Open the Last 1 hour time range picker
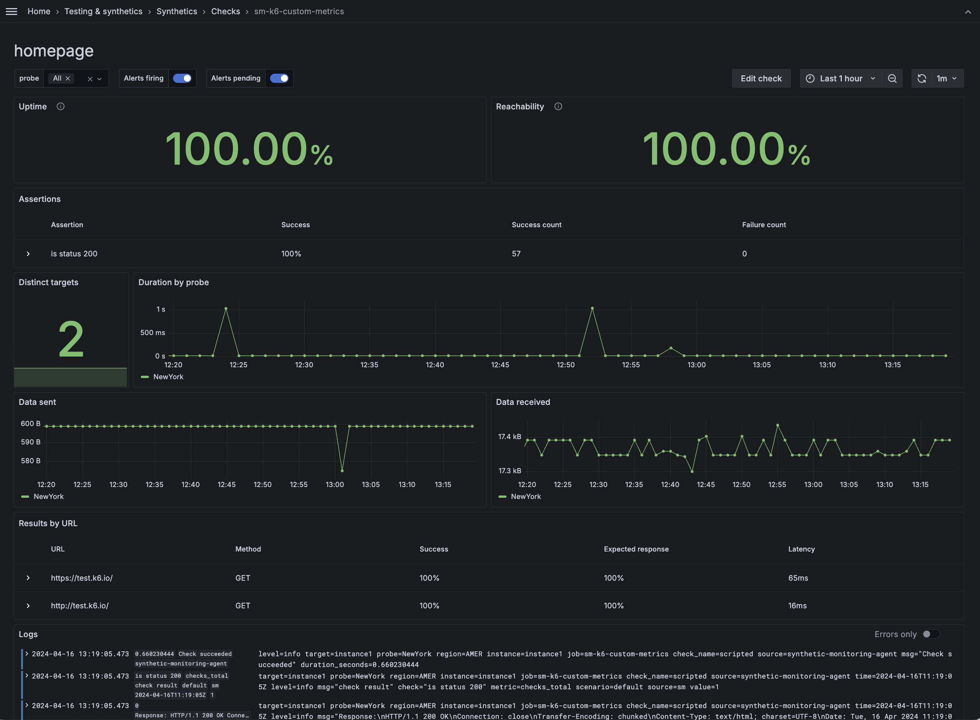The width and height of the screenshot is (980, 720). pos(841,78)
